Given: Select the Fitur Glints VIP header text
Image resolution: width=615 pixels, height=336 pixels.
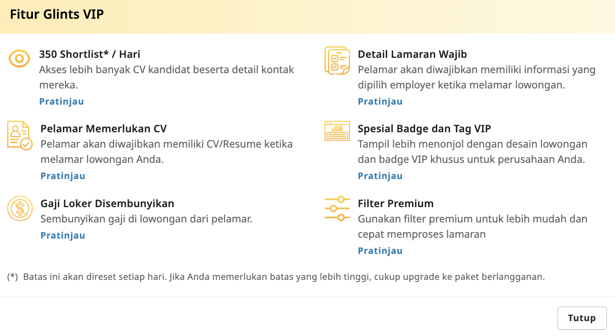Looking at the screenshot, I should click(56, 14).
